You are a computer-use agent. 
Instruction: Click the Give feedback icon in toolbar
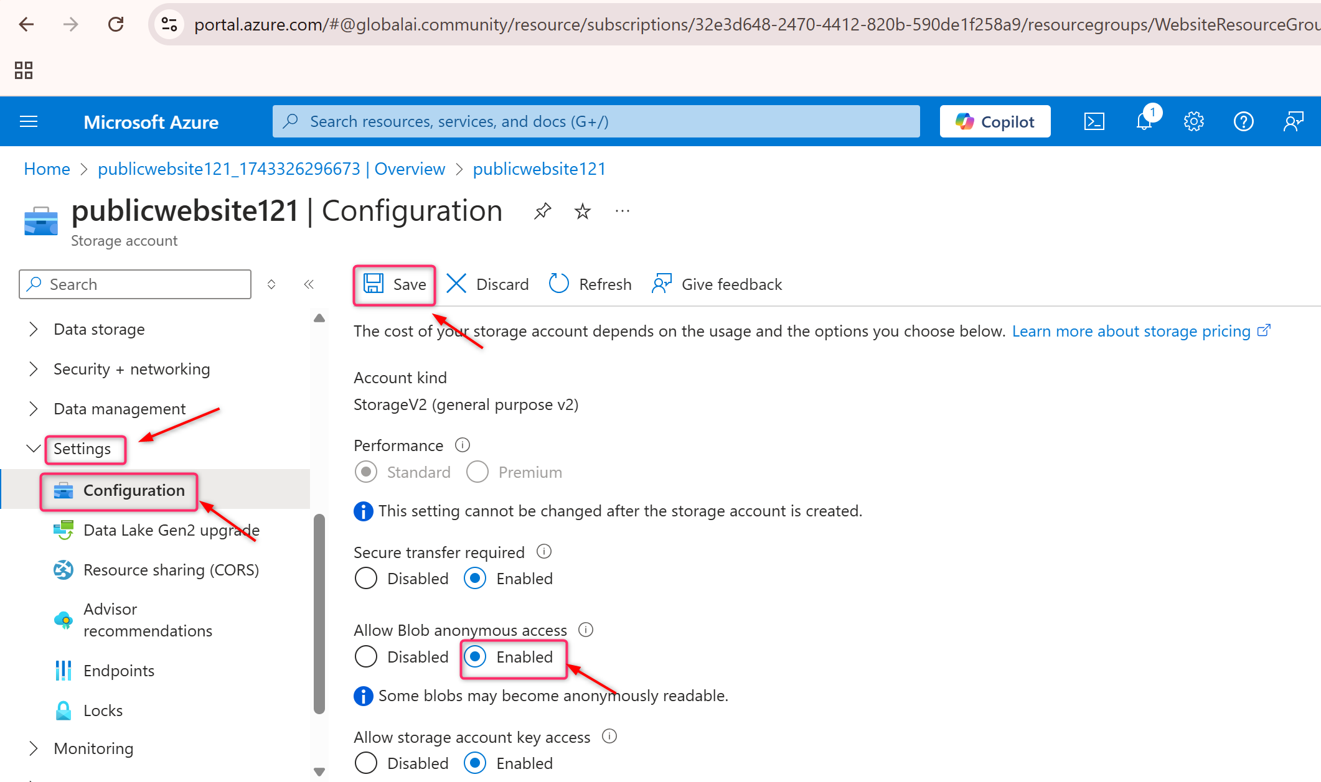click(661, 284)
